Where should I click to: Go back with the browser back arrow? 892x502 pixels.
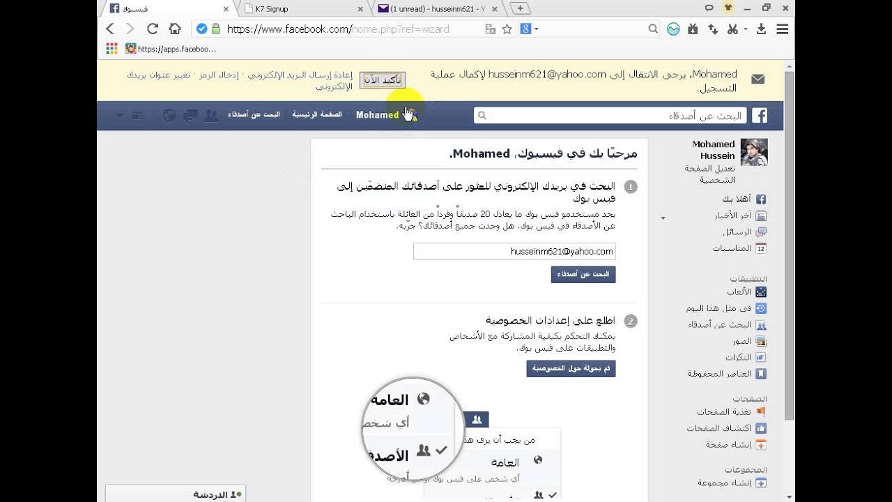point(109,29)
